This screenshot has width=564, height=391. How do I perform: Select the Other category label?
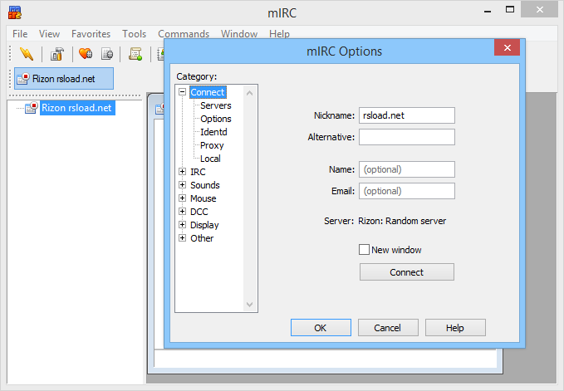click(x=202, y=238)
